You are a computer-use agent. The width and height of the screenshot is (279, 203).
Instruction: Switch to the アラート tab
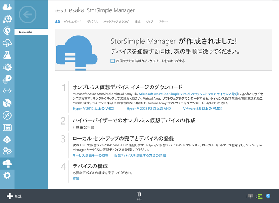[x=164, y=22]
